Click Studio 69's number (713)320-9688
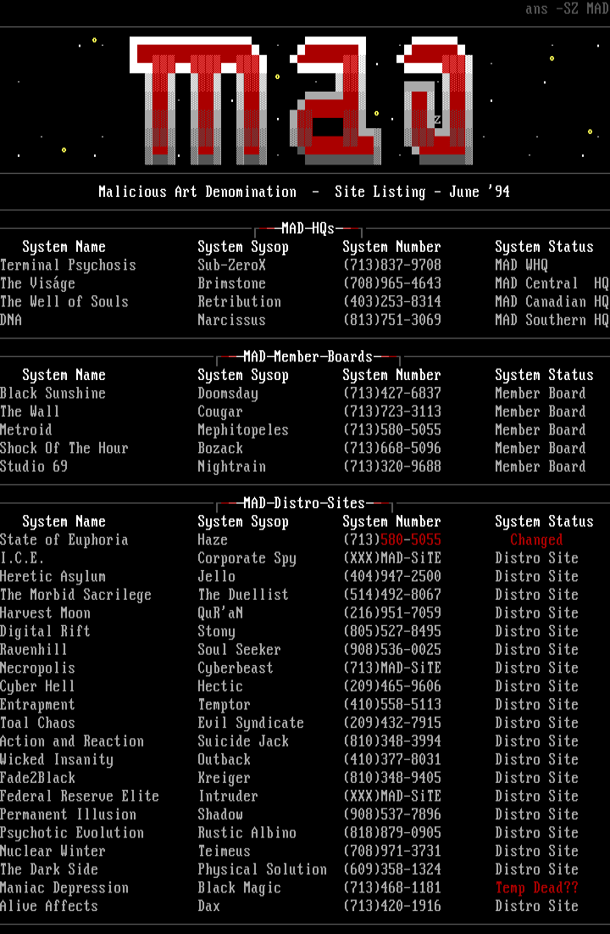Screen dimensions: 610x934 391,467
